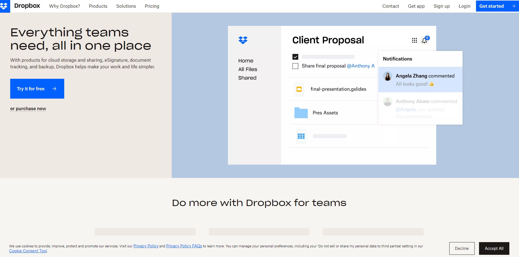Click the Get started button
This screenshot has width=519, height=257.
coord(497,6)
